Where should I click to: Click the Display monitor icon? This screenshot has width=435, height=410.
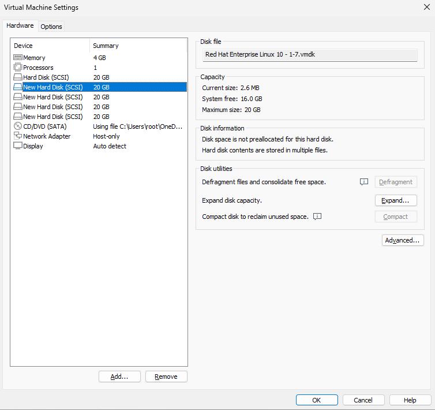tap(18, 146)
